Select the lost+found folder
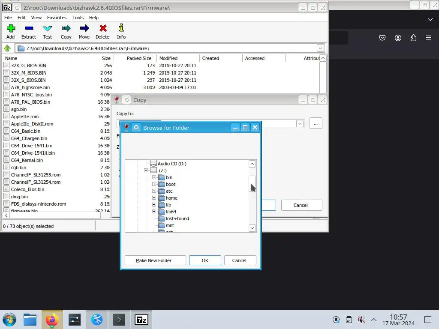This screenshot has height=329, width=439. pyautogui.click(x=177, y=218)
